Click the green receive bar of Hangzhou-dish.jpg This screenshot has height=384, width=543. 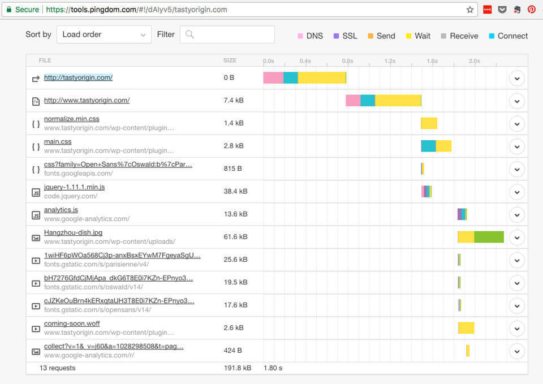(x=489, y=237)
